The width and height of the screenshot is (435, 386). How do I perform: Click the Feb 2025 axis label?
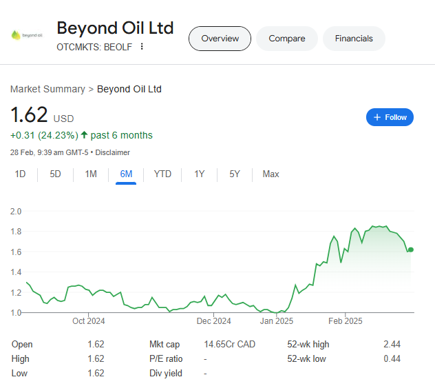click(x=345, y=321)
